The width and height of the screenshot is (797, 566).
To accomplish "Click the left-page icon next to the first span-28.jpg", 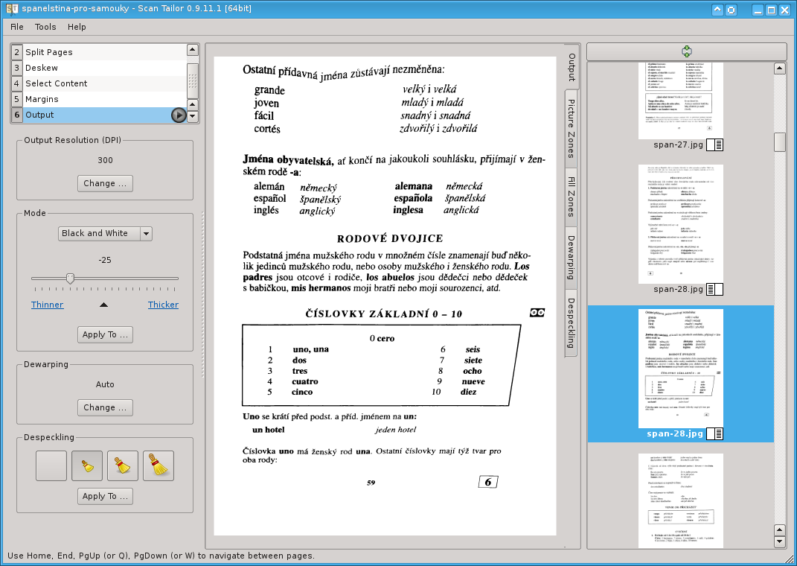I will click(714, 290).
